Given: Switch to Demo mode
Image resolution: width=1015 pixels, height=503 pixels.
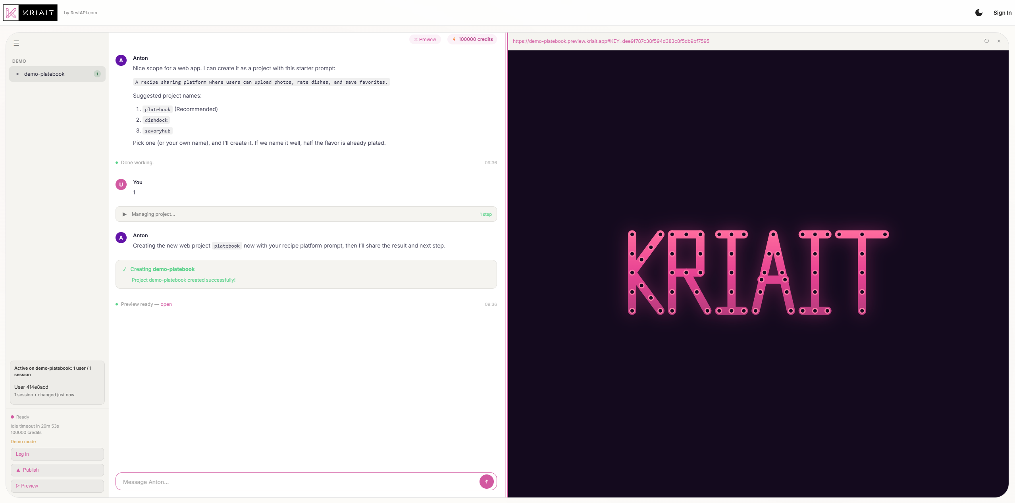Looking at the screenshot, I should point(23,442).
